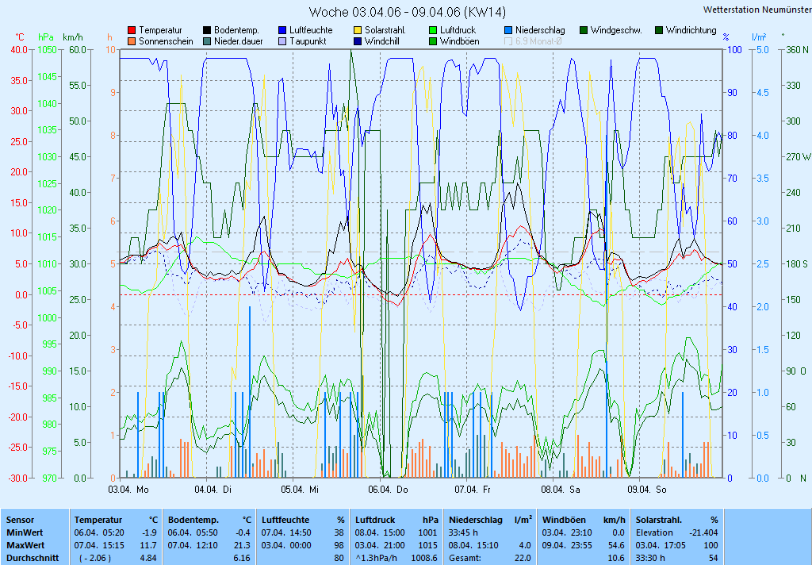
Task: Click the black Bodentemp. legend swatch
Action: [x=207, y=30]
